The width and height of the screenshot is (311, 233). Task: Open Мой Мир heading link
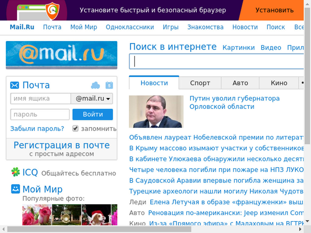pyautogui.click(x=43, y=189)
